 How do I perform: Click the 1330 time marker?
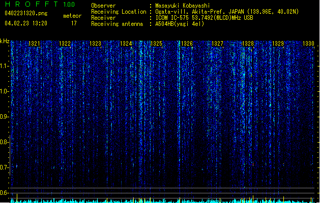pyautogui.click(x=309, y=44)
